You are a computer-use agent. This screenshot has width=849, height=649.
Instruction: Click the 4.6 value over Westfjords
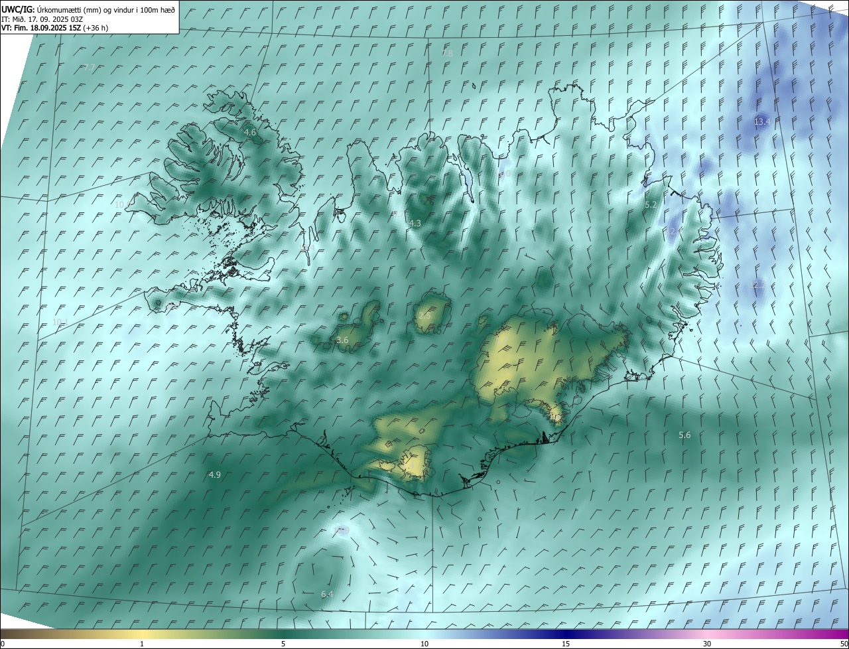point(250,133)
